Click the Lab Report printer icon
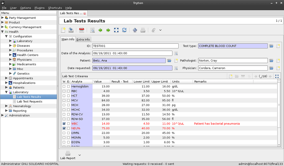Viewport: 284px width, 166px height. click(68, 153)
